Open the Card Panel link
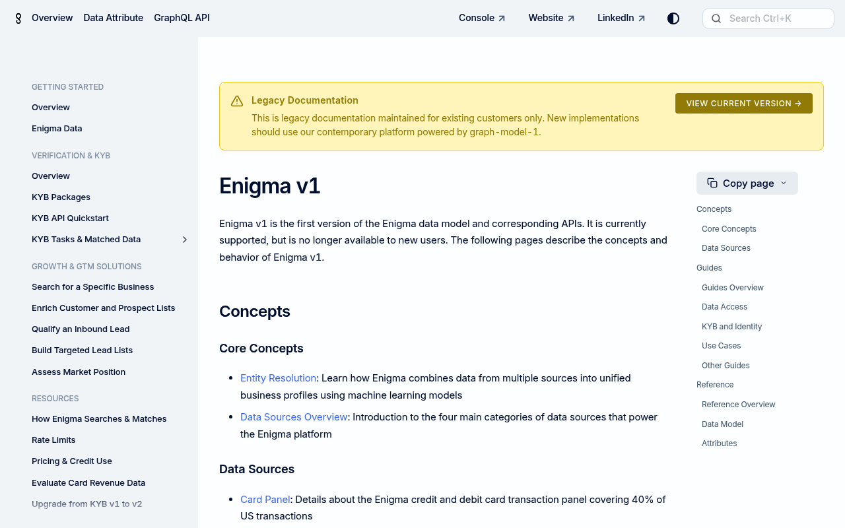Image resolution: width=845 pixels, height=528 pixels. point(265,500)
